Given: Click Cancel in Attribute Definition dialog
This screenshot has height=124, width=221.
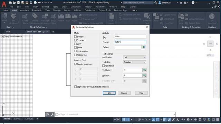Looking at the screenshot, I should point(124,93).
